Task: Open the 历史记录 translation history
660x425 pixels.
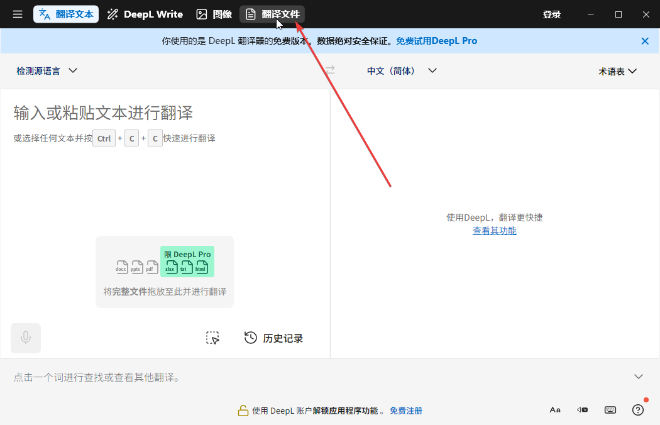Action: [273, 338]
